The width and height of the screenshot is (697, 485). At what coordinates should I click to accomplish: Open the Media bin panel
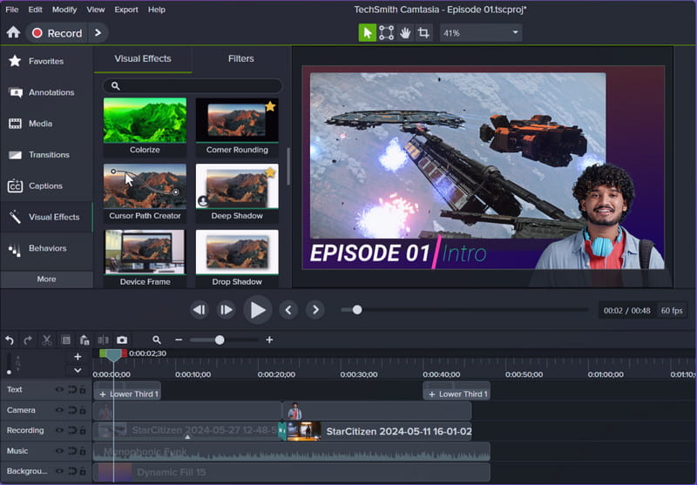tap(46, 124)
